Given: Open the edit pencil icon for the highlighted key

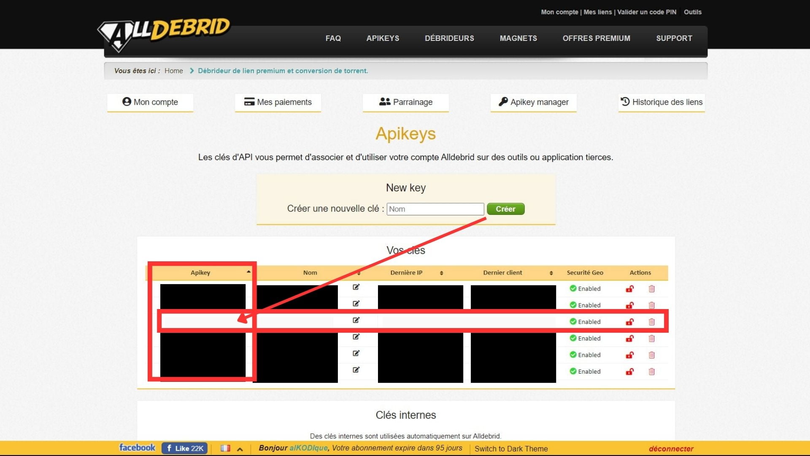Looking at the screenshot, I should tap(356, 320).
